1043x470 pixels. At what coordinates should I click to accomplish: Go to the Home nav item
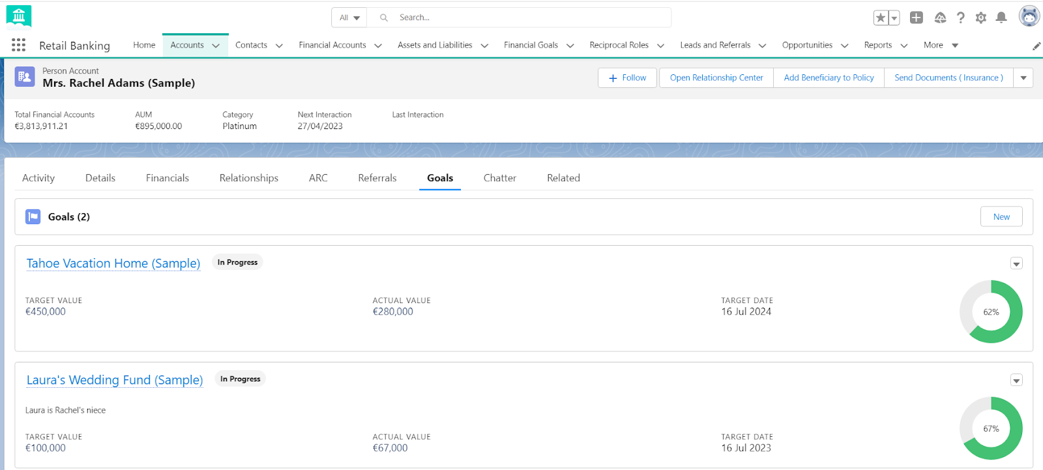tap(144, 45)
